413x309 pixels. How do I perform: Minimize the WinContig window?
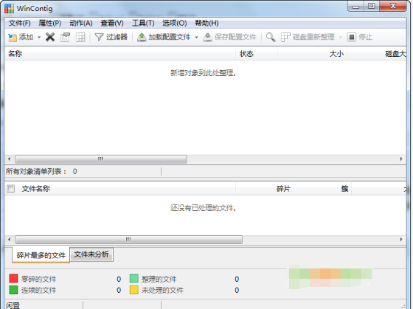tap(355, 7)
